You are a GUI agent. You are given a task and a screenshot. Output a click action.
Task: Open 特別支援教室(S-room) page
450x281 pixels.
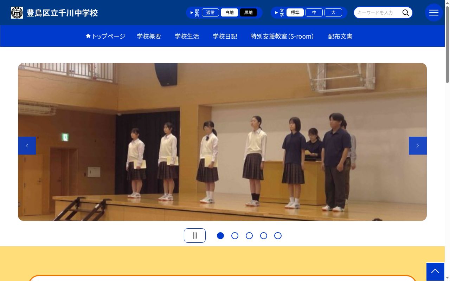(x=282, y=36)
